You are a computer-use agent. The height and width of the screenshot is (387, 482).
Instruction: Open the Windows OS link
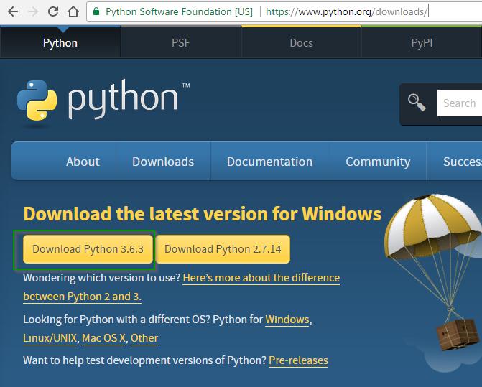pos(287,320)
